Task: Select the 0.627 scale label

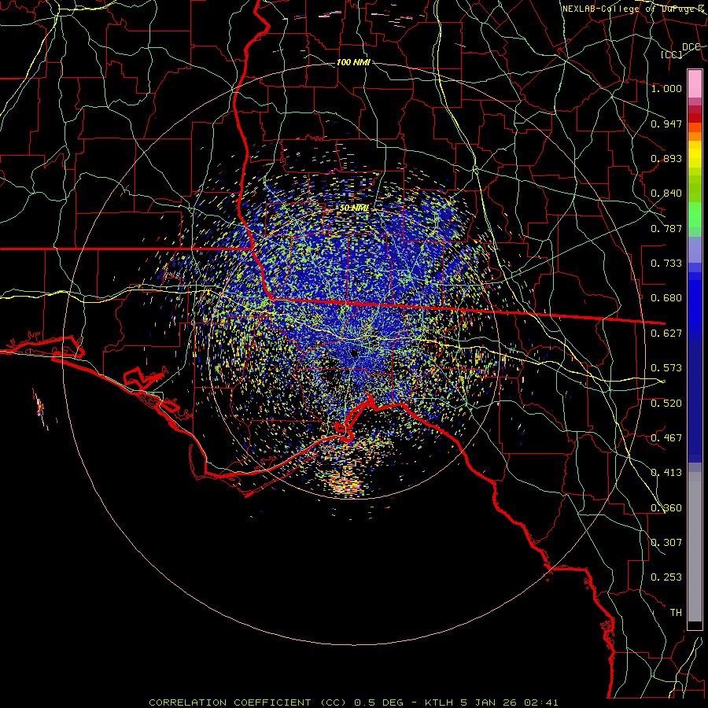Action: point(666,334)
